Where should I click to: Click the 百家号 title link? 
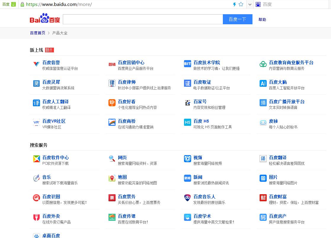tap(200, 102)
